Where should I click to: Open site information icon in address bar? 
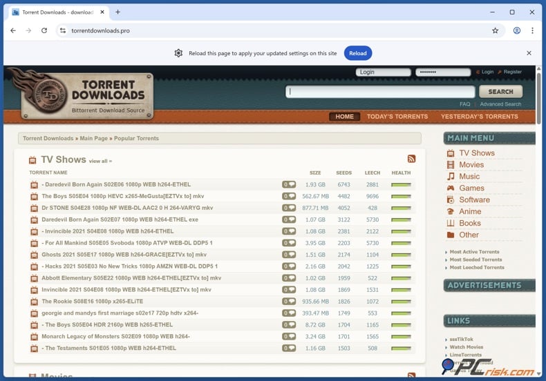(x=63, y=30)
